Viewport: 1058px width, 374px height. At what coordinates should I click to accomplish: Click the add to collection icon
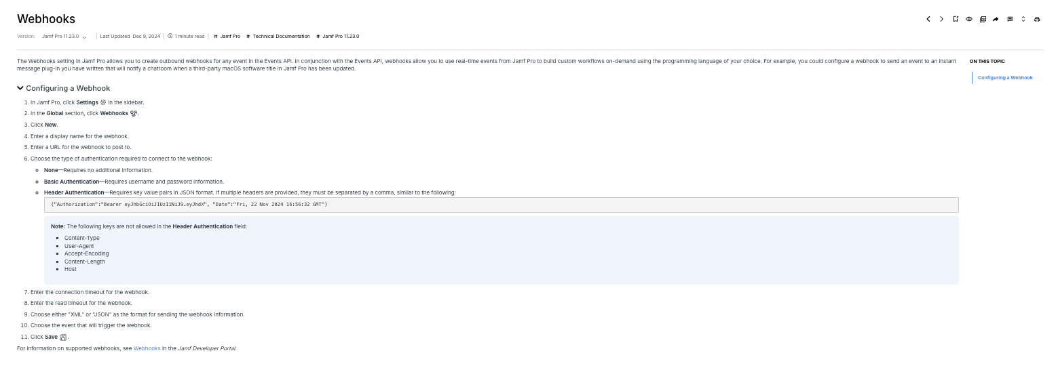click(983, 19)
